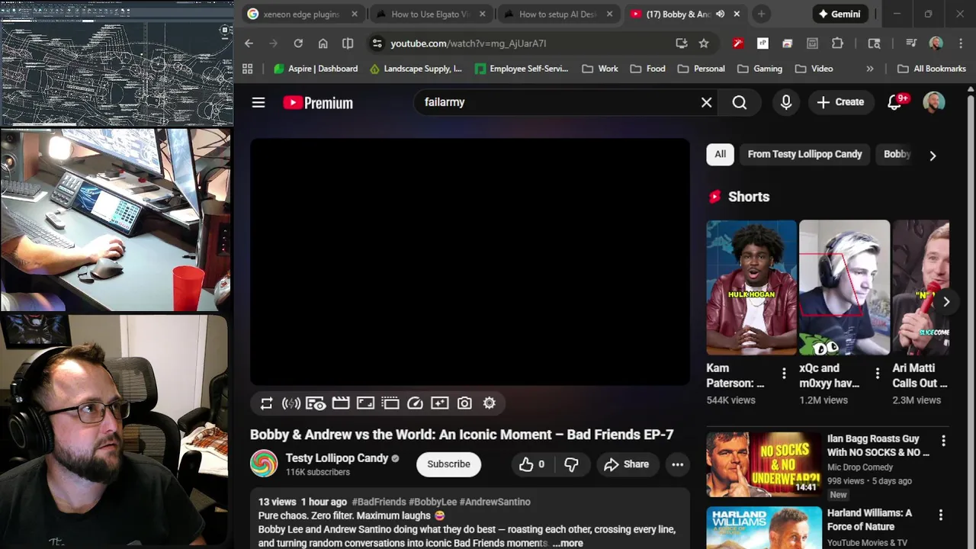Take a video screenshot with camera icon
Viewport: 976px width, 549px height.
(464, 403)
